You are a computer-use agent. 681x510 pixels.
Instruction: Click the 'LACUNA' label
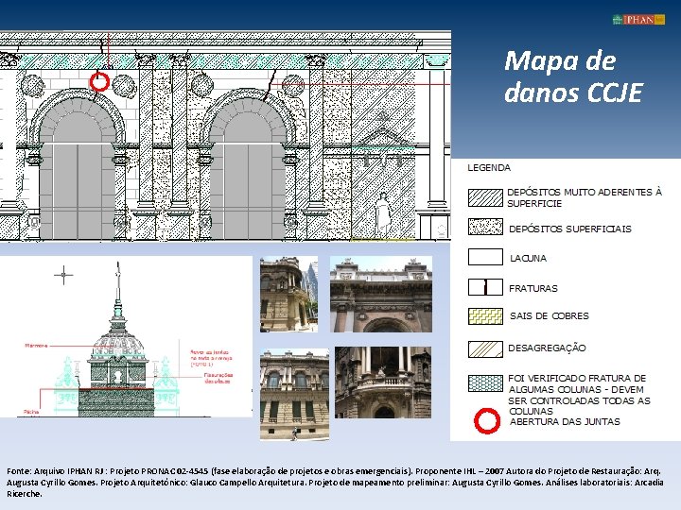tap(528, 259)
